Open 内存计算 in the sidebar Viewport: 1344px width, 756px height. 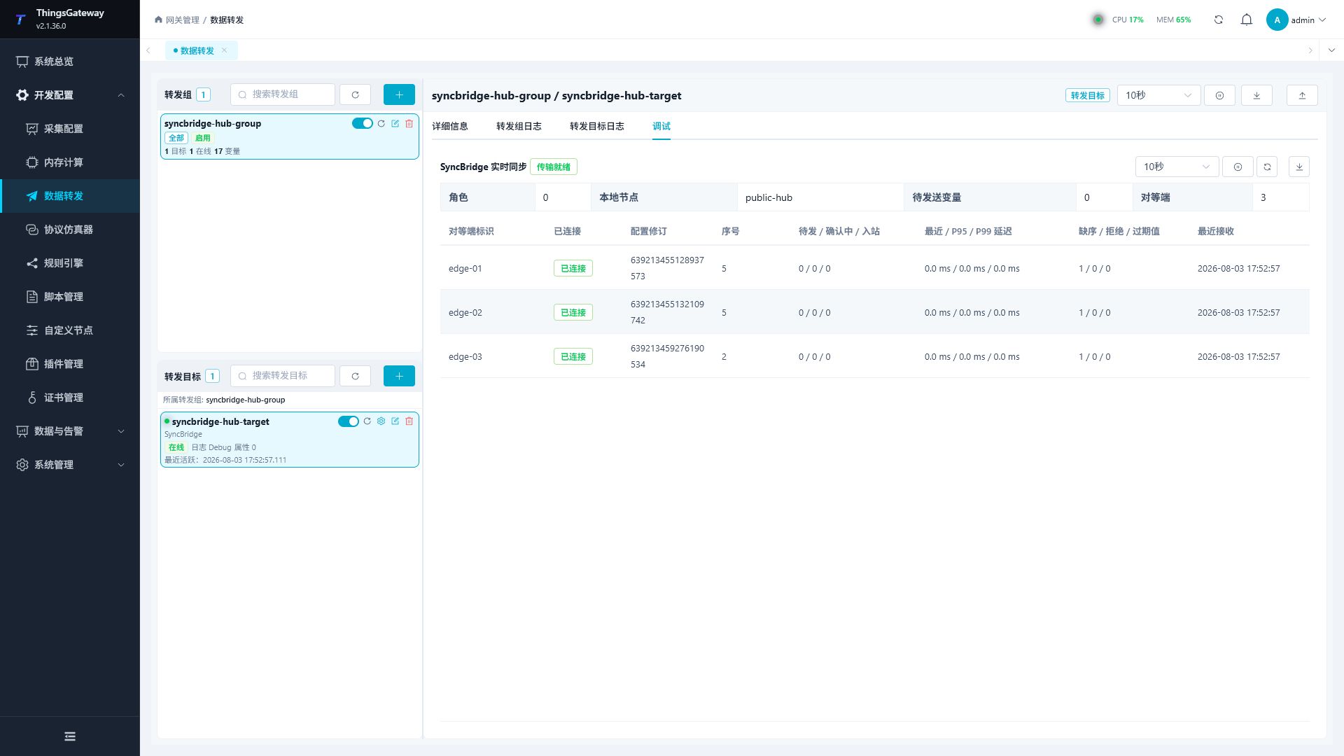(70, 162)
